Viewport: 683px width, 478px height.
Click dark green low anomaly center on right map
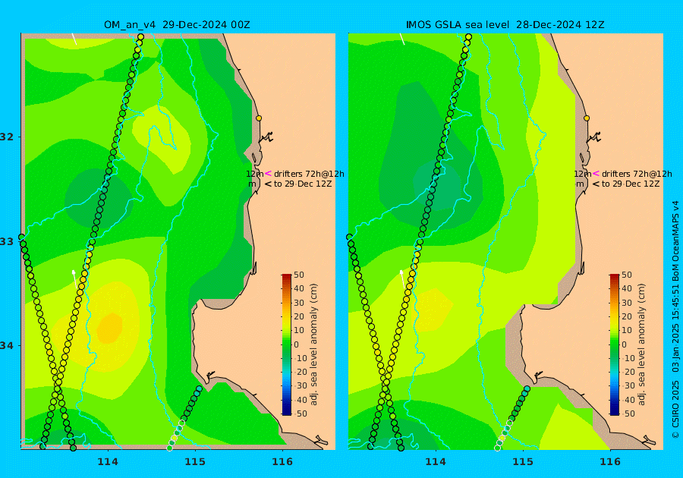[x=437, y=185]
